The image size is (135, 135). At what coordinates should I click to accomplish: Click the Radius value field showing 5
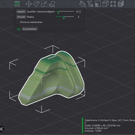pyautogui.click(x=79, y=17)
